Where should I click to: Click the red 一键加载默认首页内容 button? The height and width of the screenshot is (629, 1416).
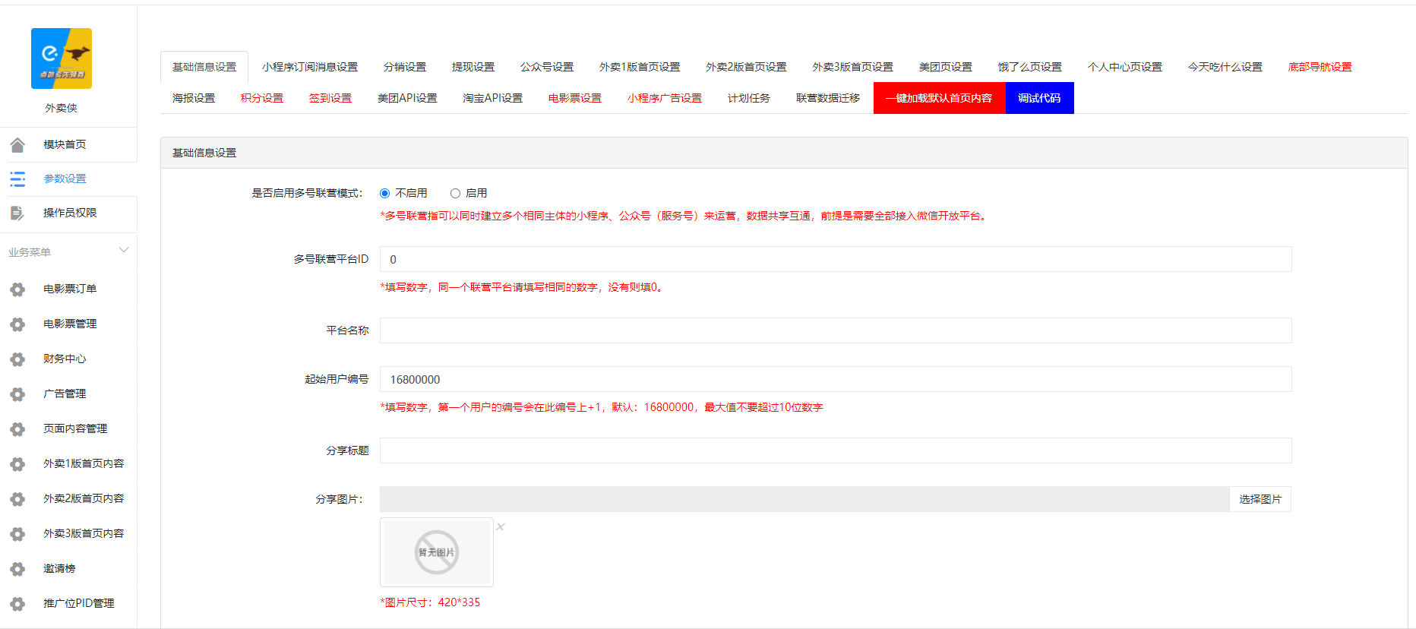pos(939,98)
